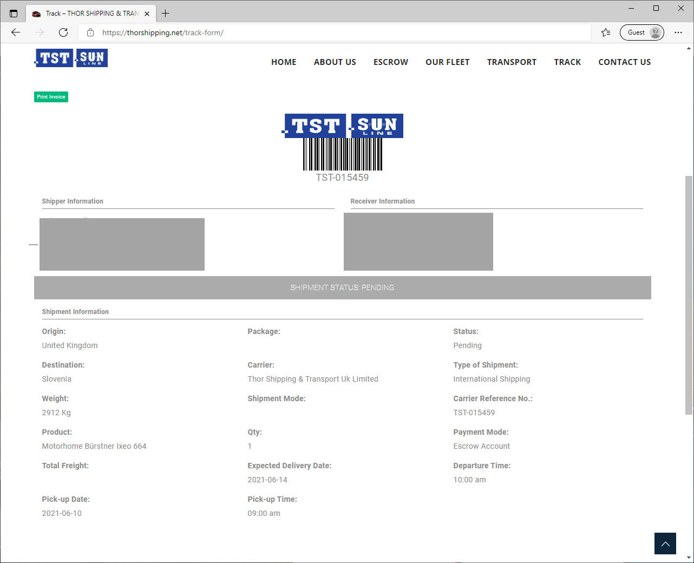
Task: Open the HOME menu item
Action: (284, 62)
